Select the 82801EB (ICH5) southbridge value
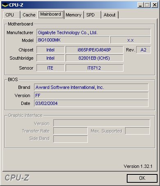This screenshot has width=160, height=186. pyautogui.click(x=94, y=58)
